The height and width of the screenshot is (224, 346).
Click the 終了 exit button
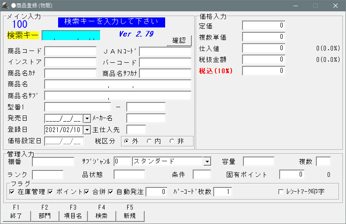17,216
